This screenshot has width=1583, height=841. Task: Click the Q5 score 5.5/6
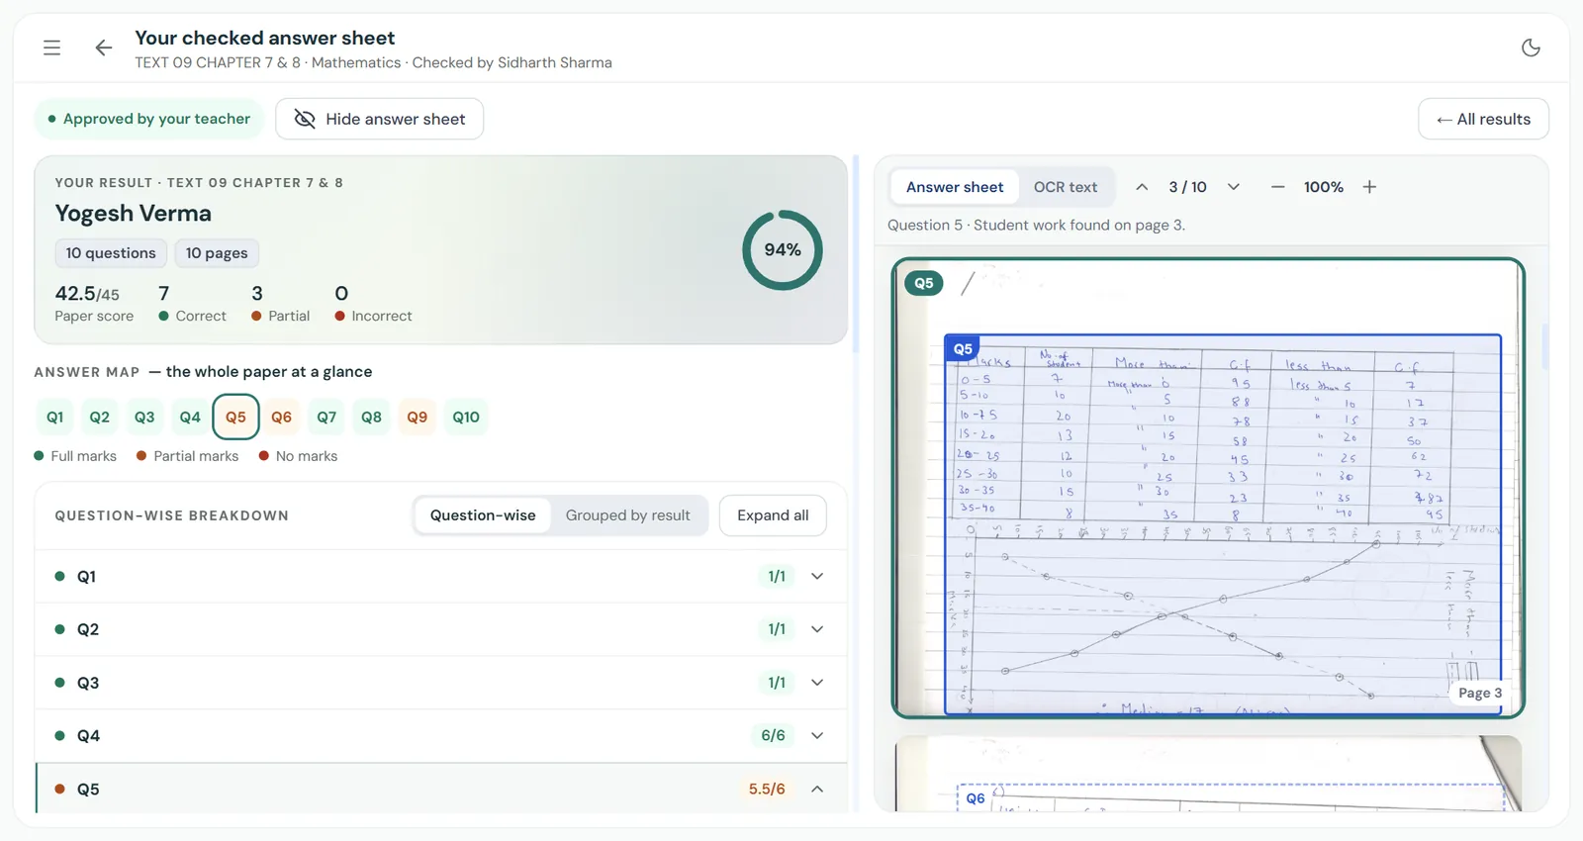click(x=767, y=789)
